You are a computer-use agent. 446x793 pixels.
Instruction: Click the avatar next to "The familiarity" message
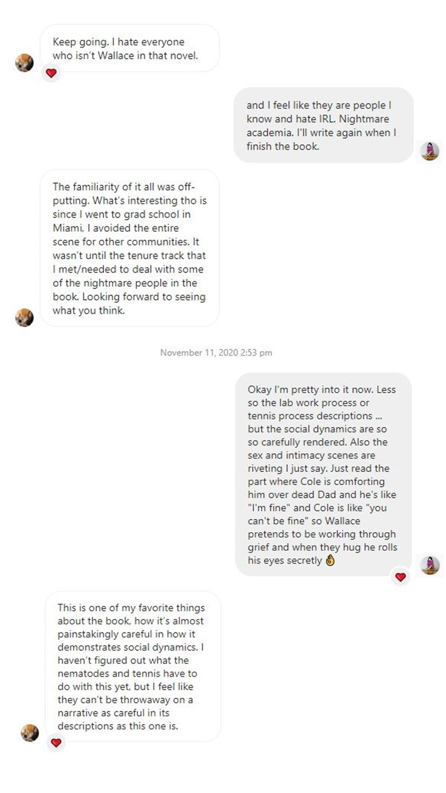[x=24, y=317]
